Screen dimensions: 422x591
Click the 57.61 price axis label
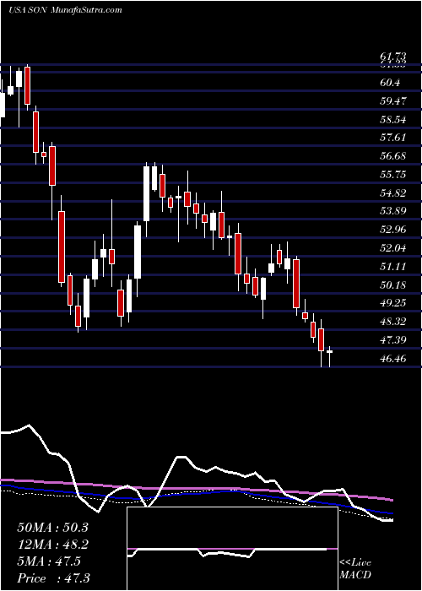point(393,137)
